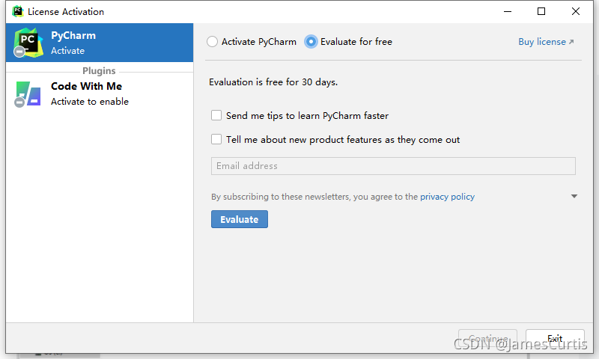Maximize the License Activation window
Image resolution: width=599 pixels, height=359 pixels.
pyautogui.click(x=541, y=11)
